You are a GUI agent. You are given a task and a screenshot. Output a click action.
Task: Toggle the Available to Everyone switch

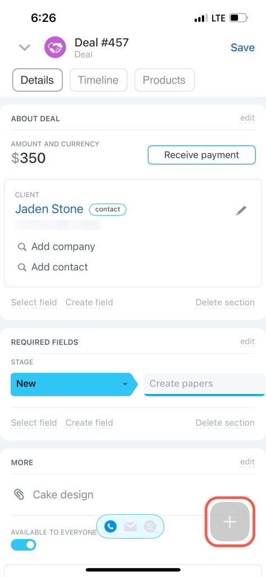(x=24, y=545)
